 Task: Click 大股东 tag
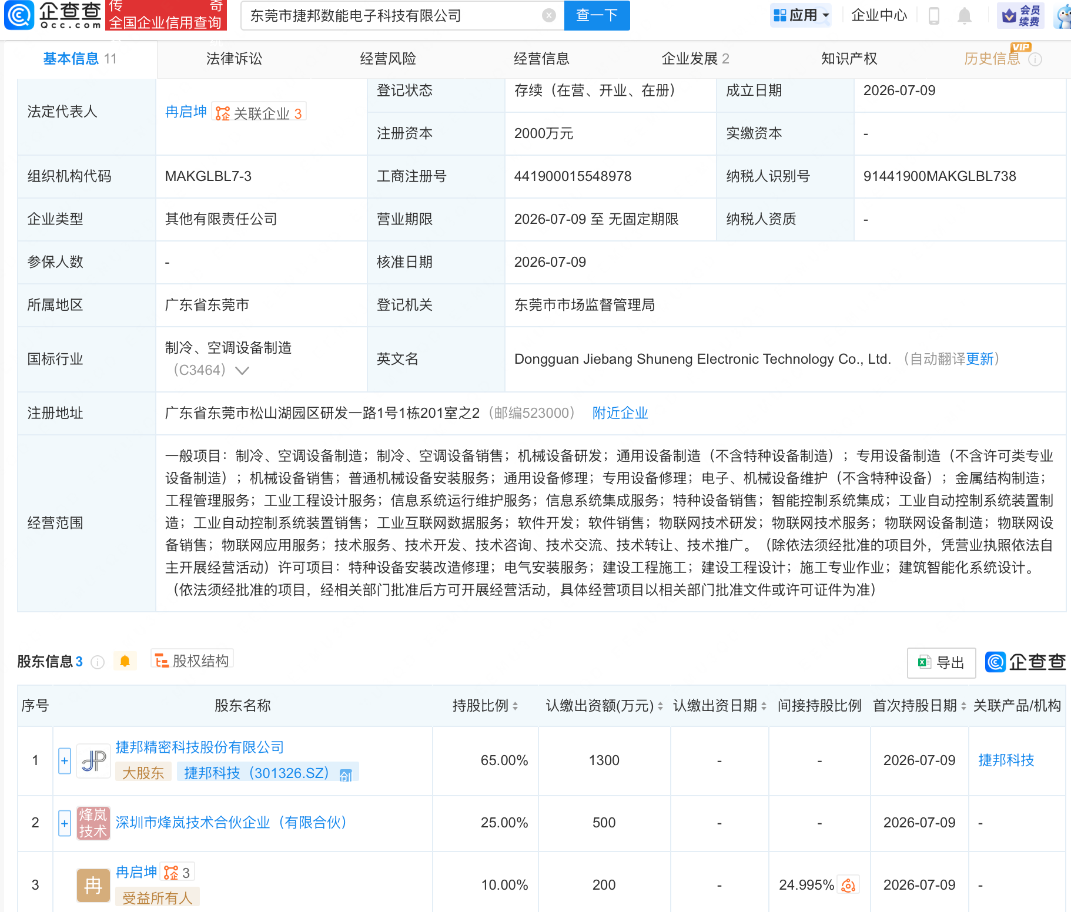[x=143, y=772]
